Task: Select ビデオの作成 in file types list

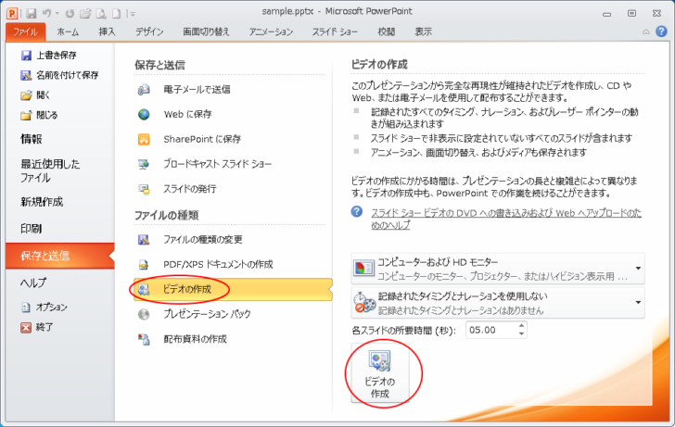Action: [x=233, y=289]
